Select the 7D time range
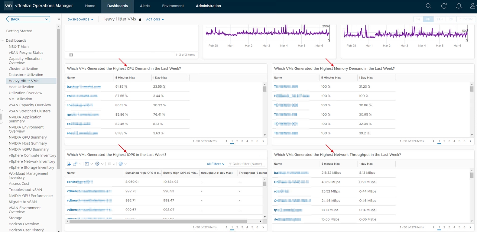 pos(451,19)
